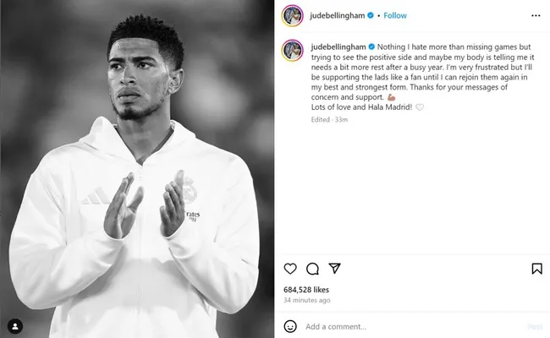
Task: Show tagged people icon on photo
Action: (15, 326)
